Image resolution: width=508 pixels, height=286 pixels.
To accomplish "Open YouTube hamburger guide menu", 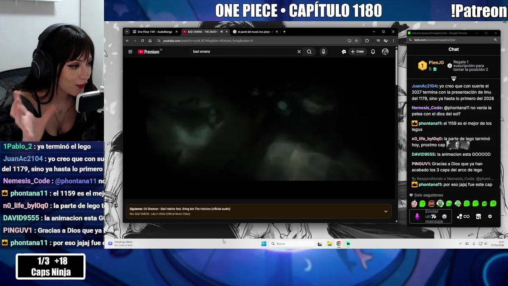I will pos(130,52).
